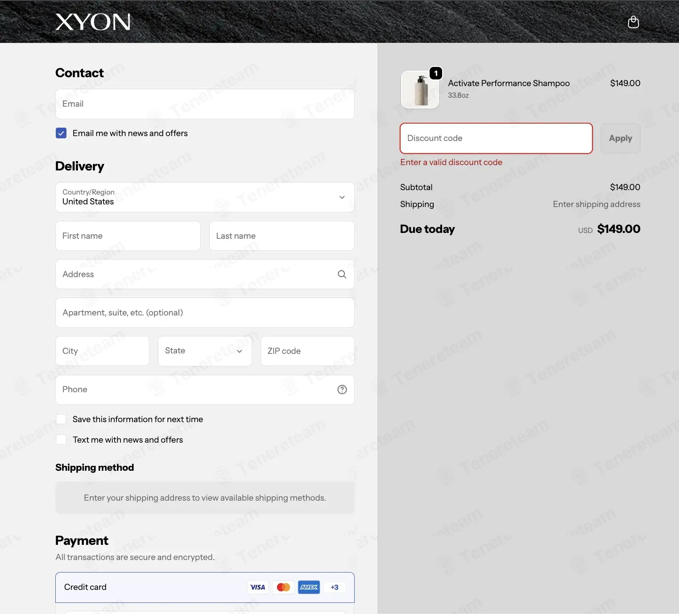
Task: Click the Visa card icon
Action: pos(257,587)
